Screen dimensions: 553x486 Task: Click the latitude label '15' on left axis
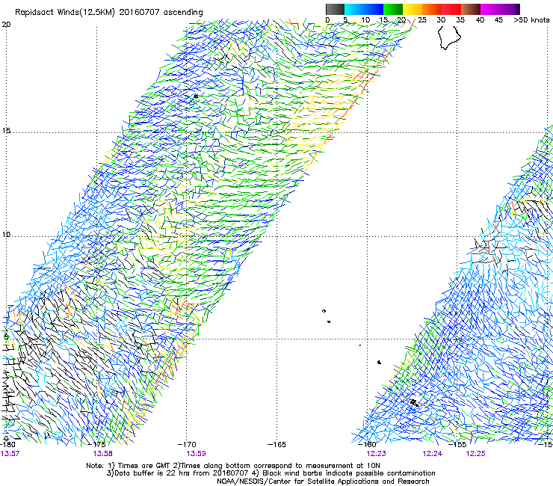tap(6, 131)
